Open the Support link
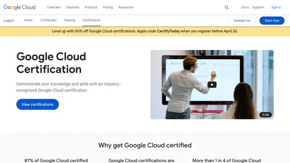 point(258,7)
